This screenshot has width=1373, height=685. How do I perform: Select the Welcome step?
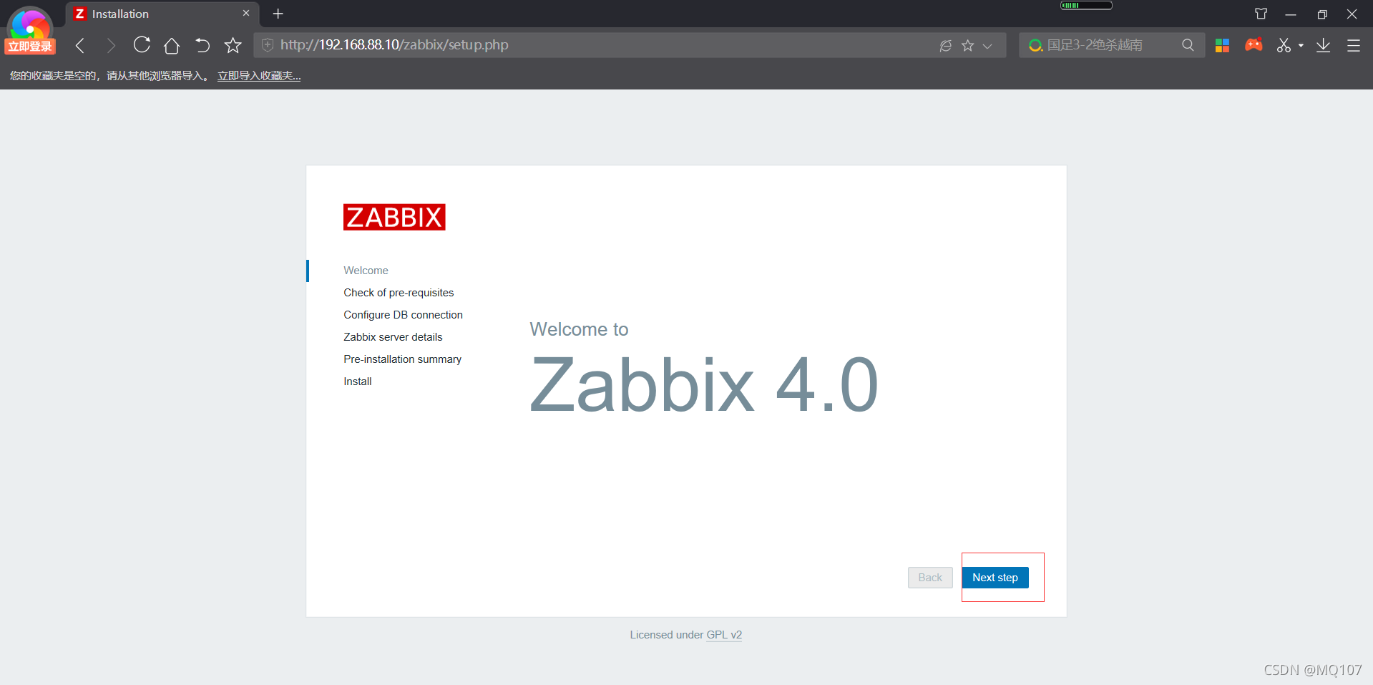[x=366, y=271]
